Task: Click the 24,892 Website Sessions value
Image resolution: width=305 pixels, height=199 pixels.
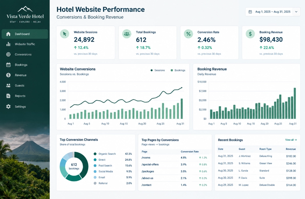Action: click(84, 40)
